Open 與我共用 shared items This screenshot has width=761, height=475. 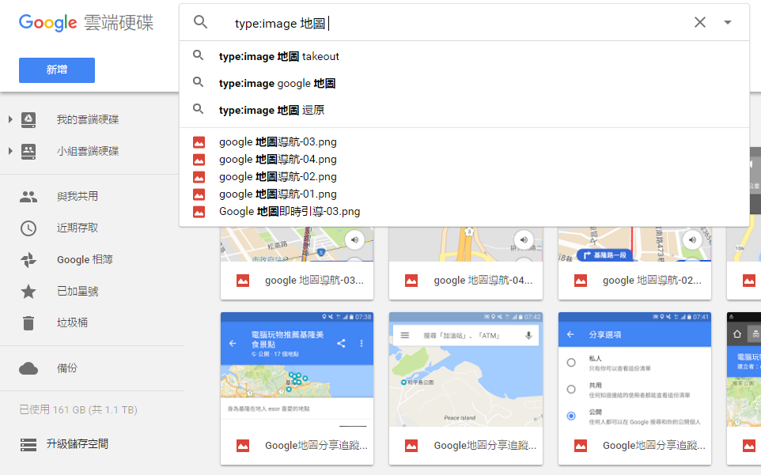pyautogui.click(x=78, y=196)
